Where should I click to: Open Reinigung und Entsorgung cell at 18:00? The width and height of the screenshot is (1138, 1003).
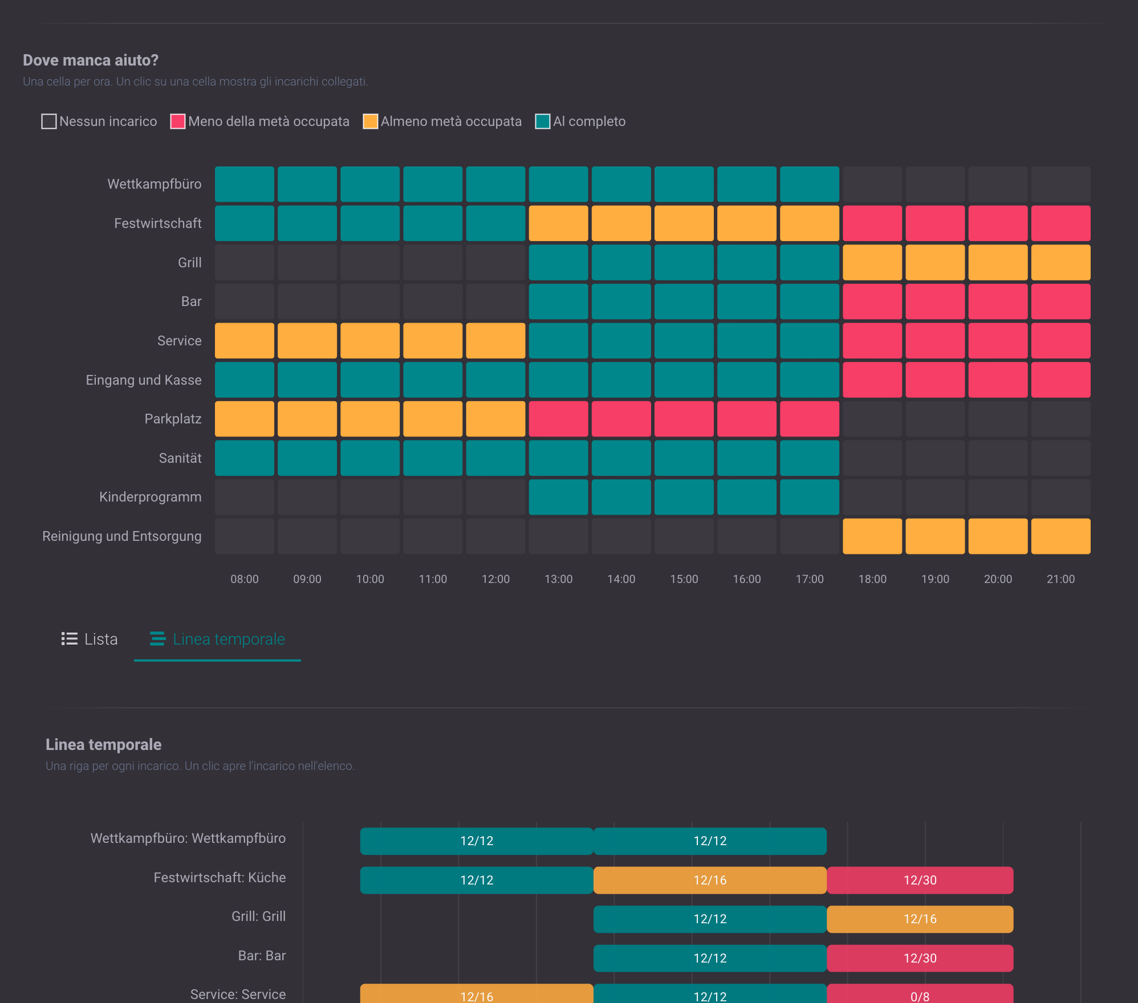coord(872,536)
